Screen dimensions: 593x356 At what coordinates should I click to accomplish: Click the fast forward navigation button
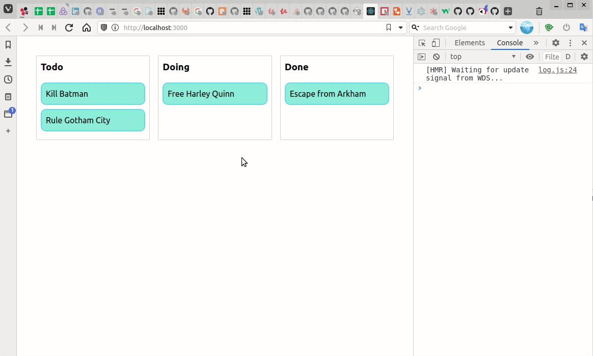[x=54, y=28]
